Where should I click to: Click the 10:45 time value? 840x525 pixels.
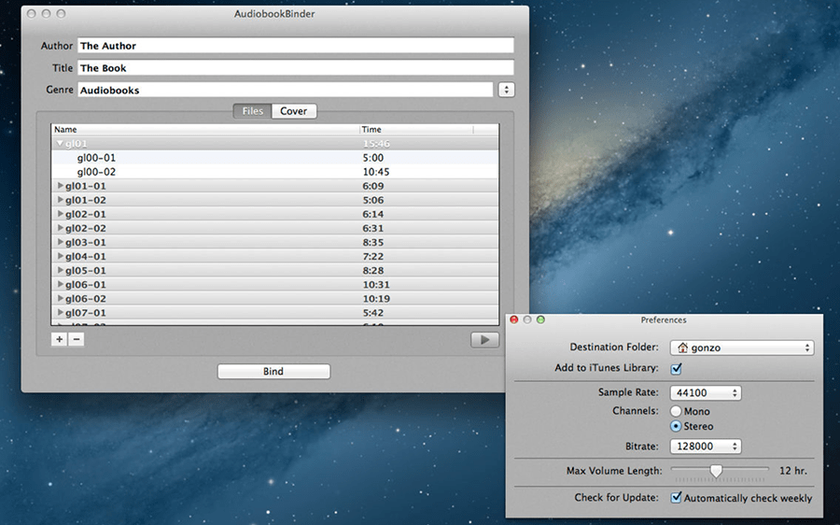(376, 172)
